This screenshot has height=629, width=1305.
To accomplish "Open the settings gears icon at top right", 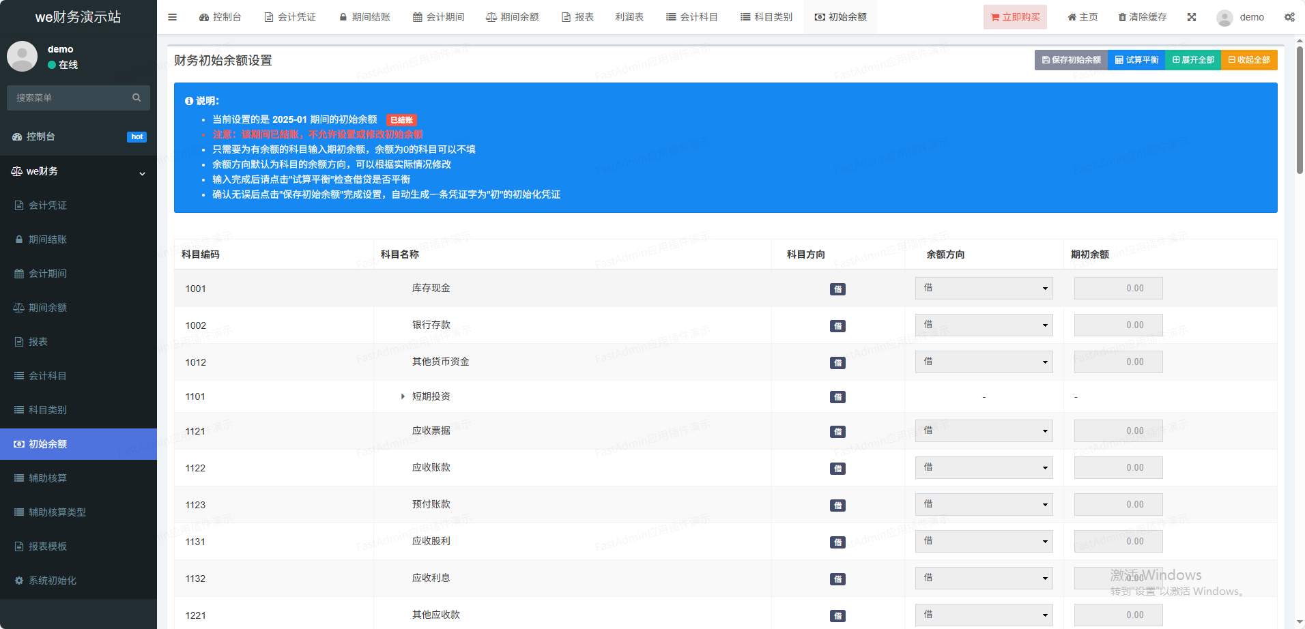I will 1289,17.
